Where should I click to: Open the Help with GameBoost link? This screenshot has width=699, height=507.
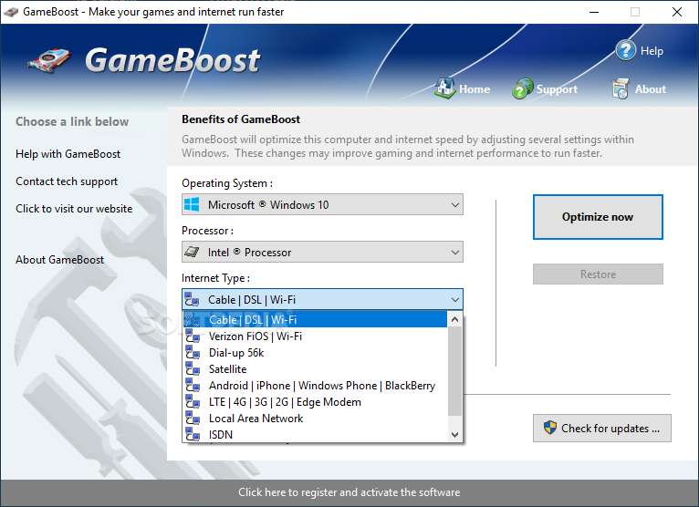click(68, 154)
